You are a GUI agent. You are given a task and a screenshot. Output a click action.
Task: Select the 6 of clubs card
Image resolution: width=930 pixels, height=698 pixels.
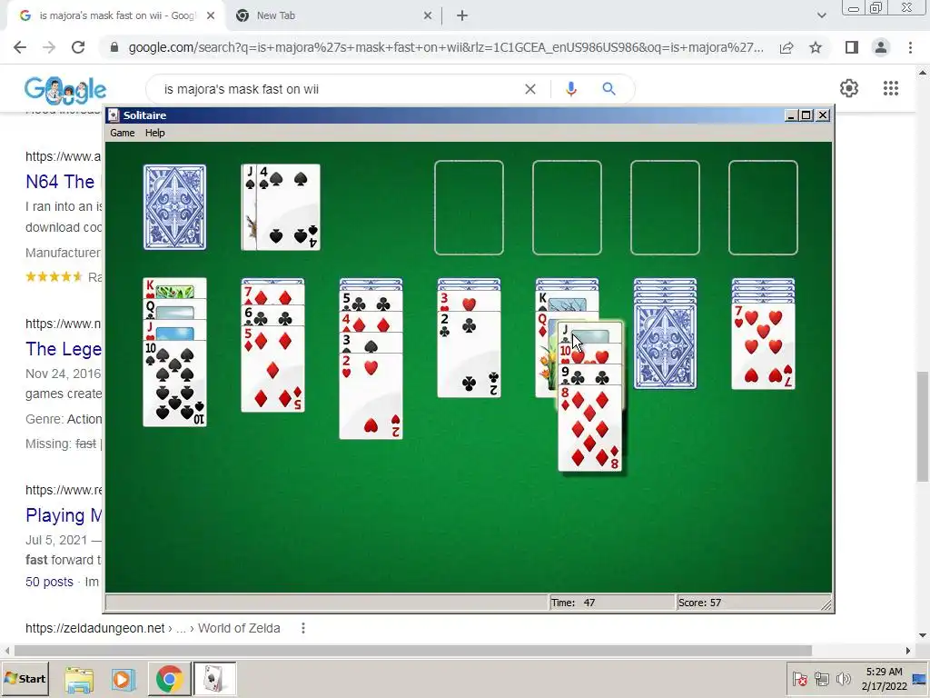point(272,315)
